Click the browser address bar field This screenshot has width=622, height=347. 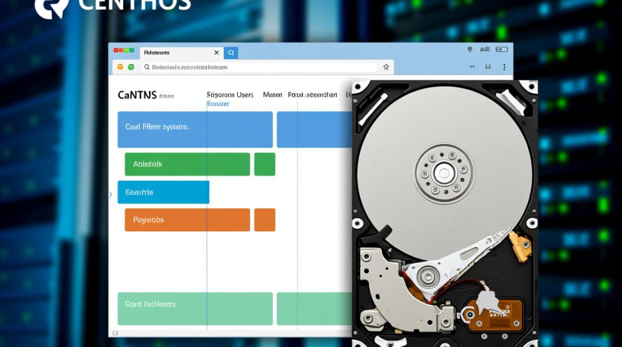click(259, 67)
